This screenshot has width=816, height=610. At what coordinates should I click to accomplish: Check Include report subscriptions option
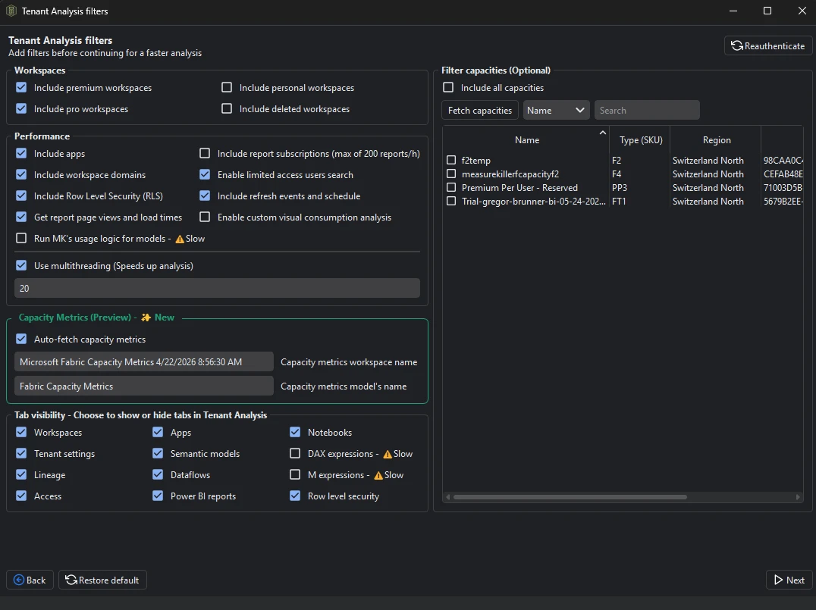tap(205, 153)
